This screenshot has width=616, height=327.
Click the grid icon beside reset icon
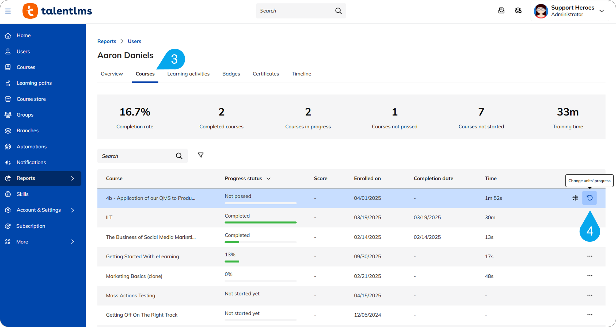coord(575,198)
